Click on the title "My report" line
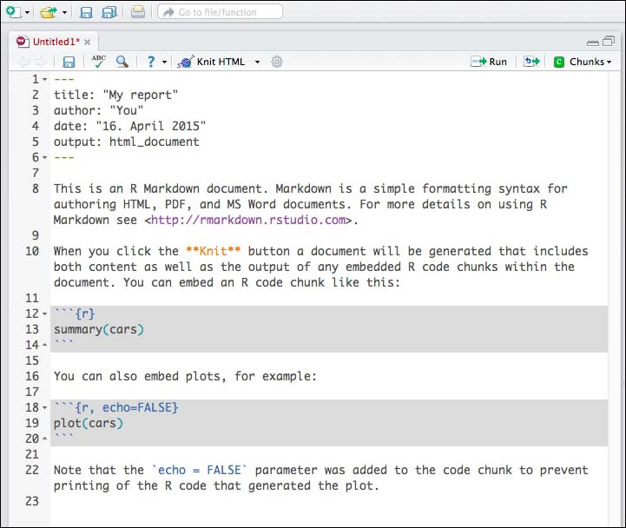The image size is (626, 528). click(x=115, y=95)
